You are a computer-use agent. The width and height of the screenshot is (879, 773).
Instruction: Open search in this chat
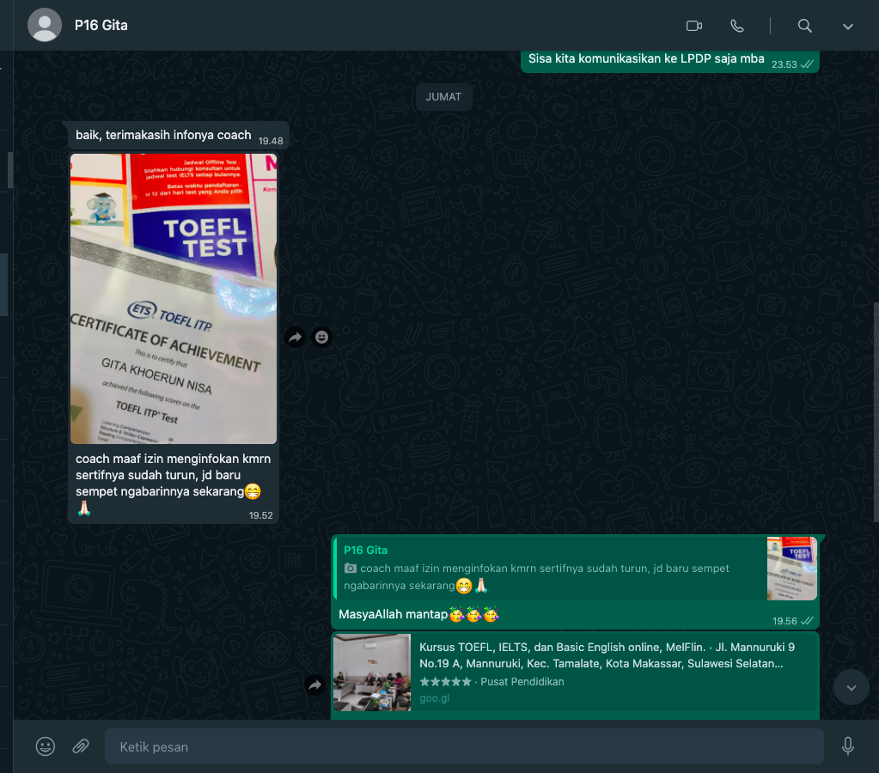tap(804, 26)
